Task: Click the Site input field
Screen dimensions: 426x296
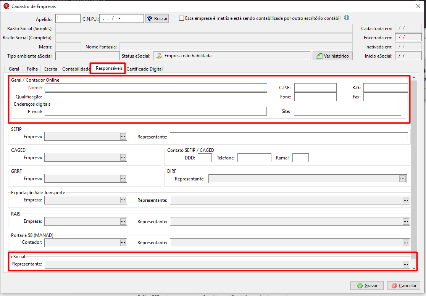Action: 347,111
